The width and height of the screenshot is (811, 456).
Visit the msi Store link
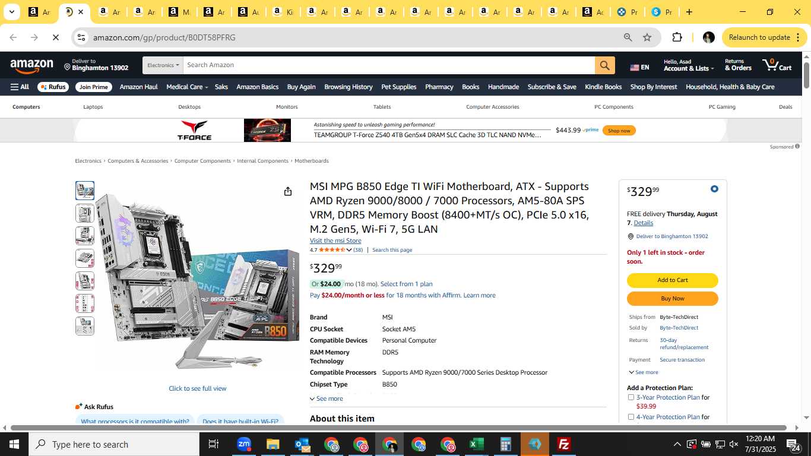pyautogui.click(x=335, y=240)
